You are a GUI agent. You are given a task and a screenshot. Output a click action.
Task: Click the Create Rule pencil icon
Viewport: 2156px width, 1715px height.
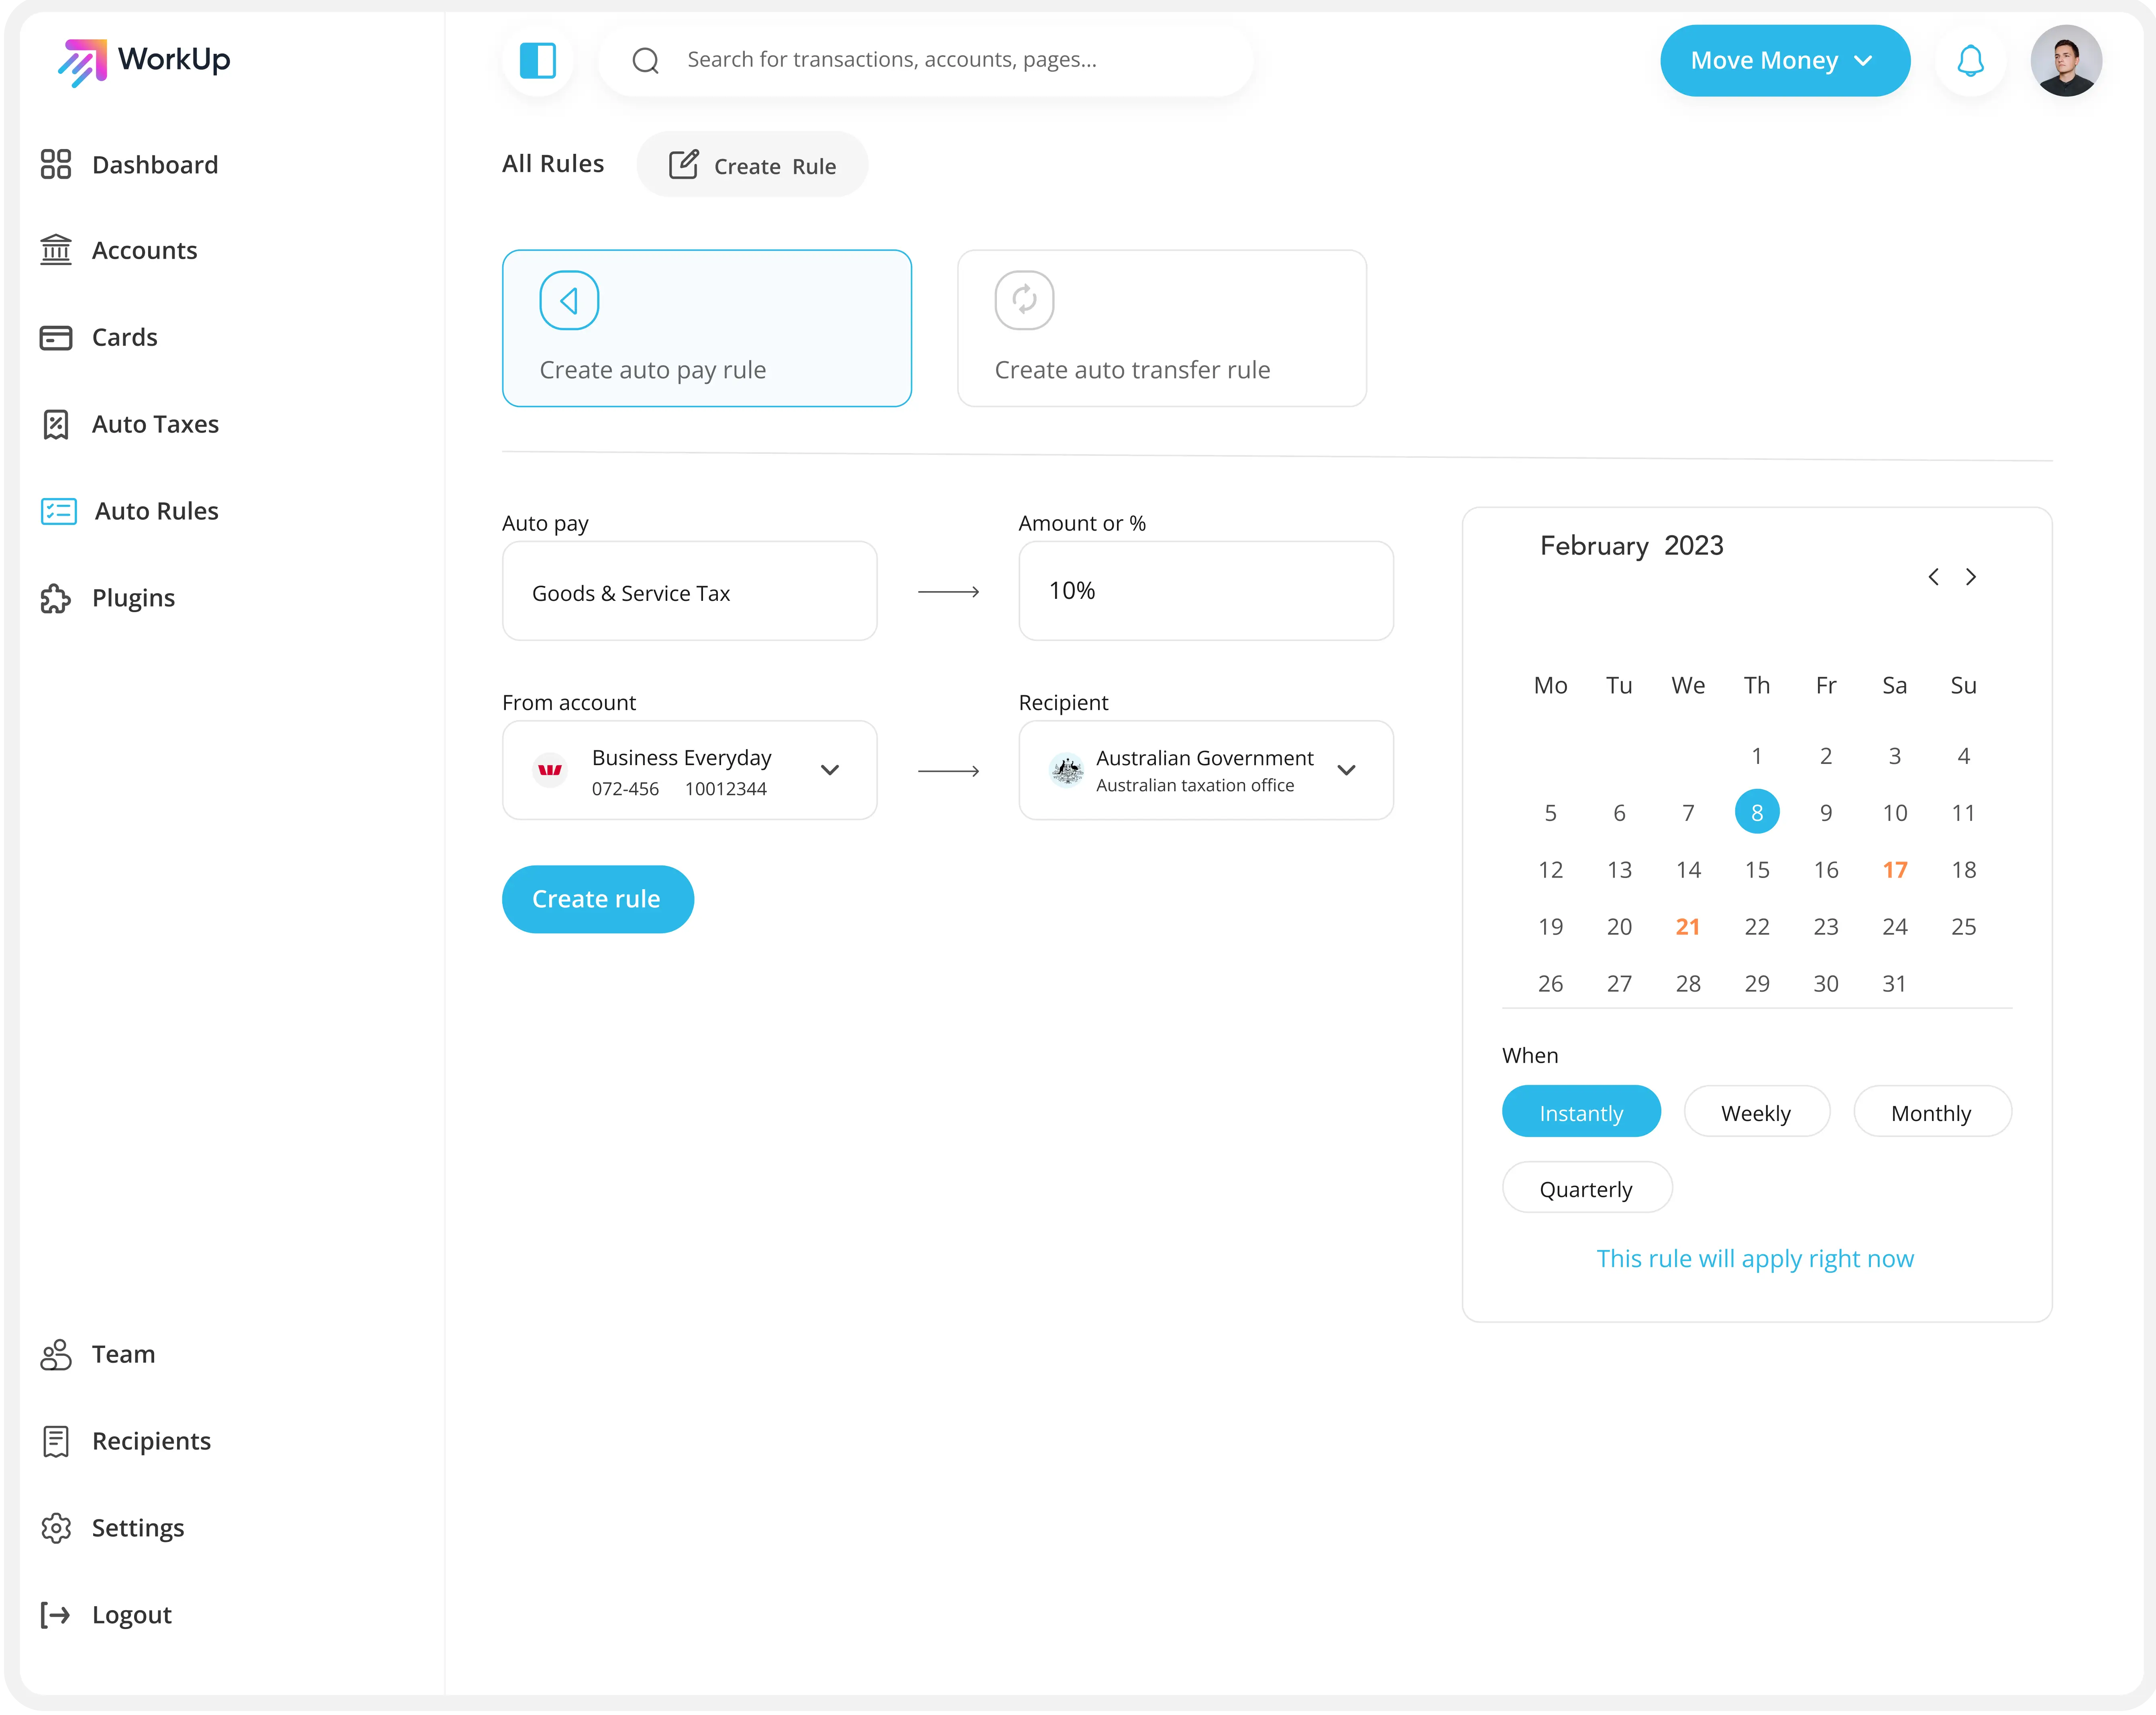(684, 164)
